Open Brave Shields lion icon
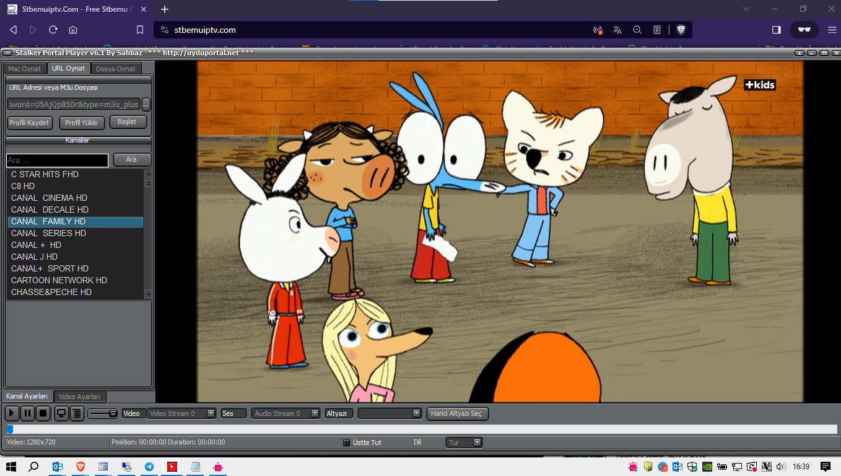 [x=681, y=30]
